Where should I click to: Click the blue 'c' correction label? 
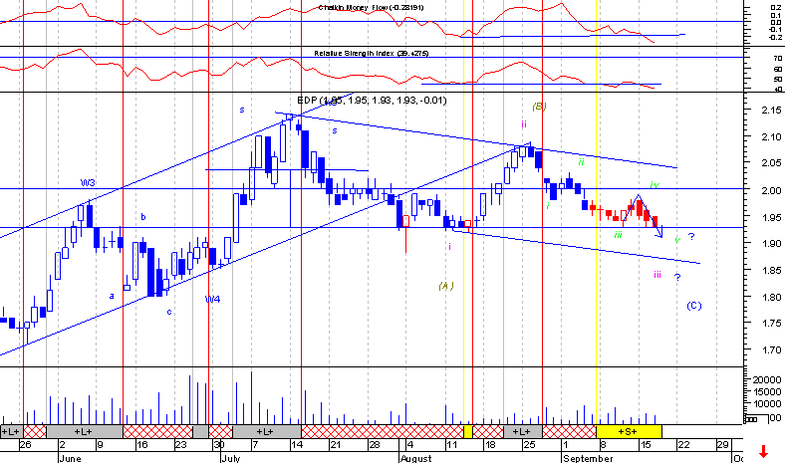click(169, 312)
